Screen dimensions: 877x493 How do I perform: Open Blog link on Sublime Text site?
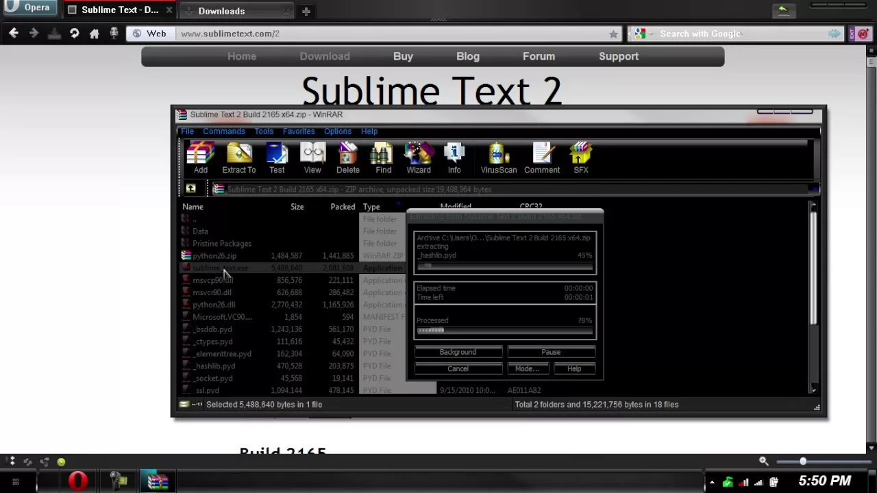pyautogui.click(x=468, y=56)
